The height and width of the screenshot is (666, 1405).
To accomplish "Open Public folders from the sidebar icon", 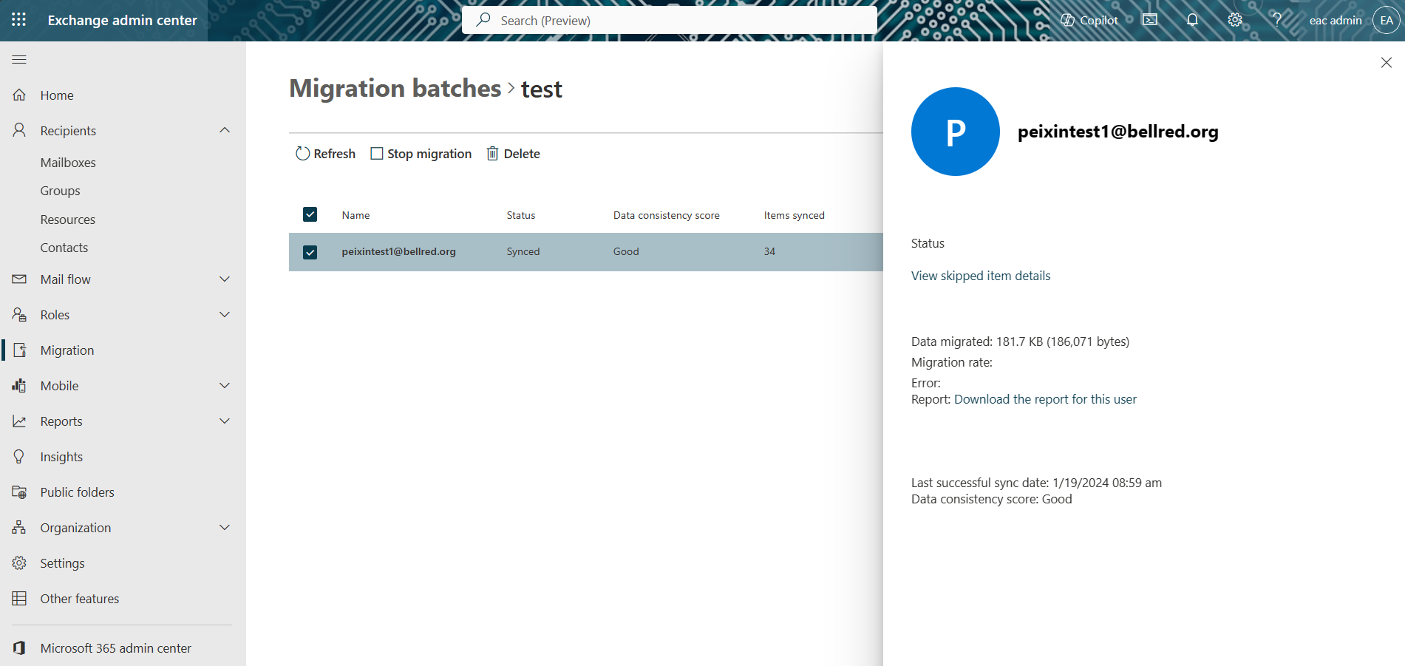I will (20, 492).
